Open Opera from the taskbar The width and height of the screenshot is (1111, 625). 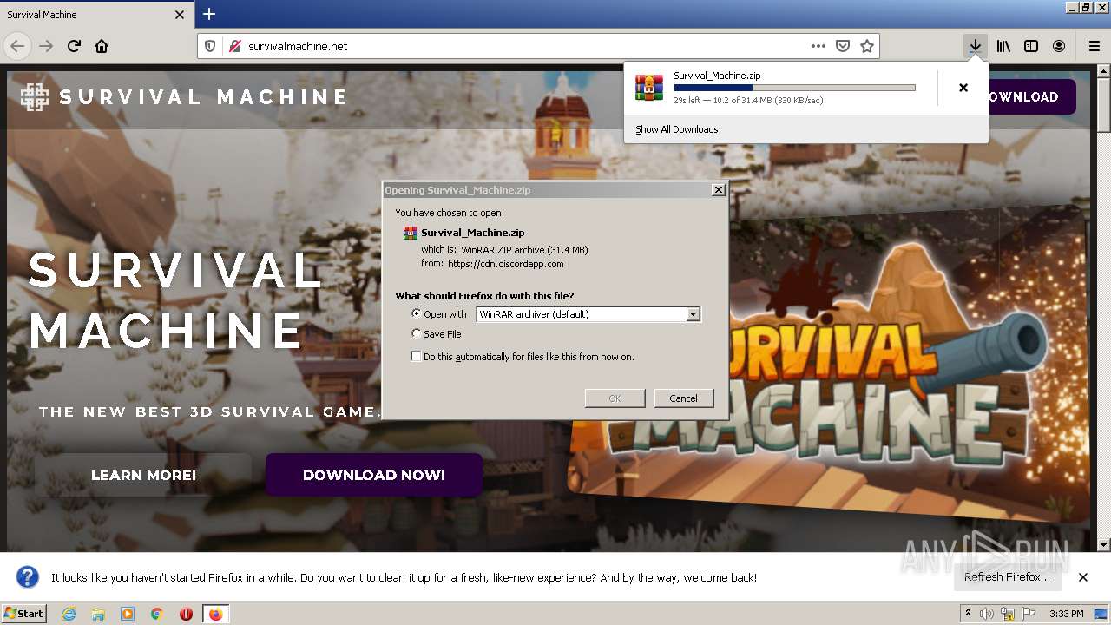(186, 614)
